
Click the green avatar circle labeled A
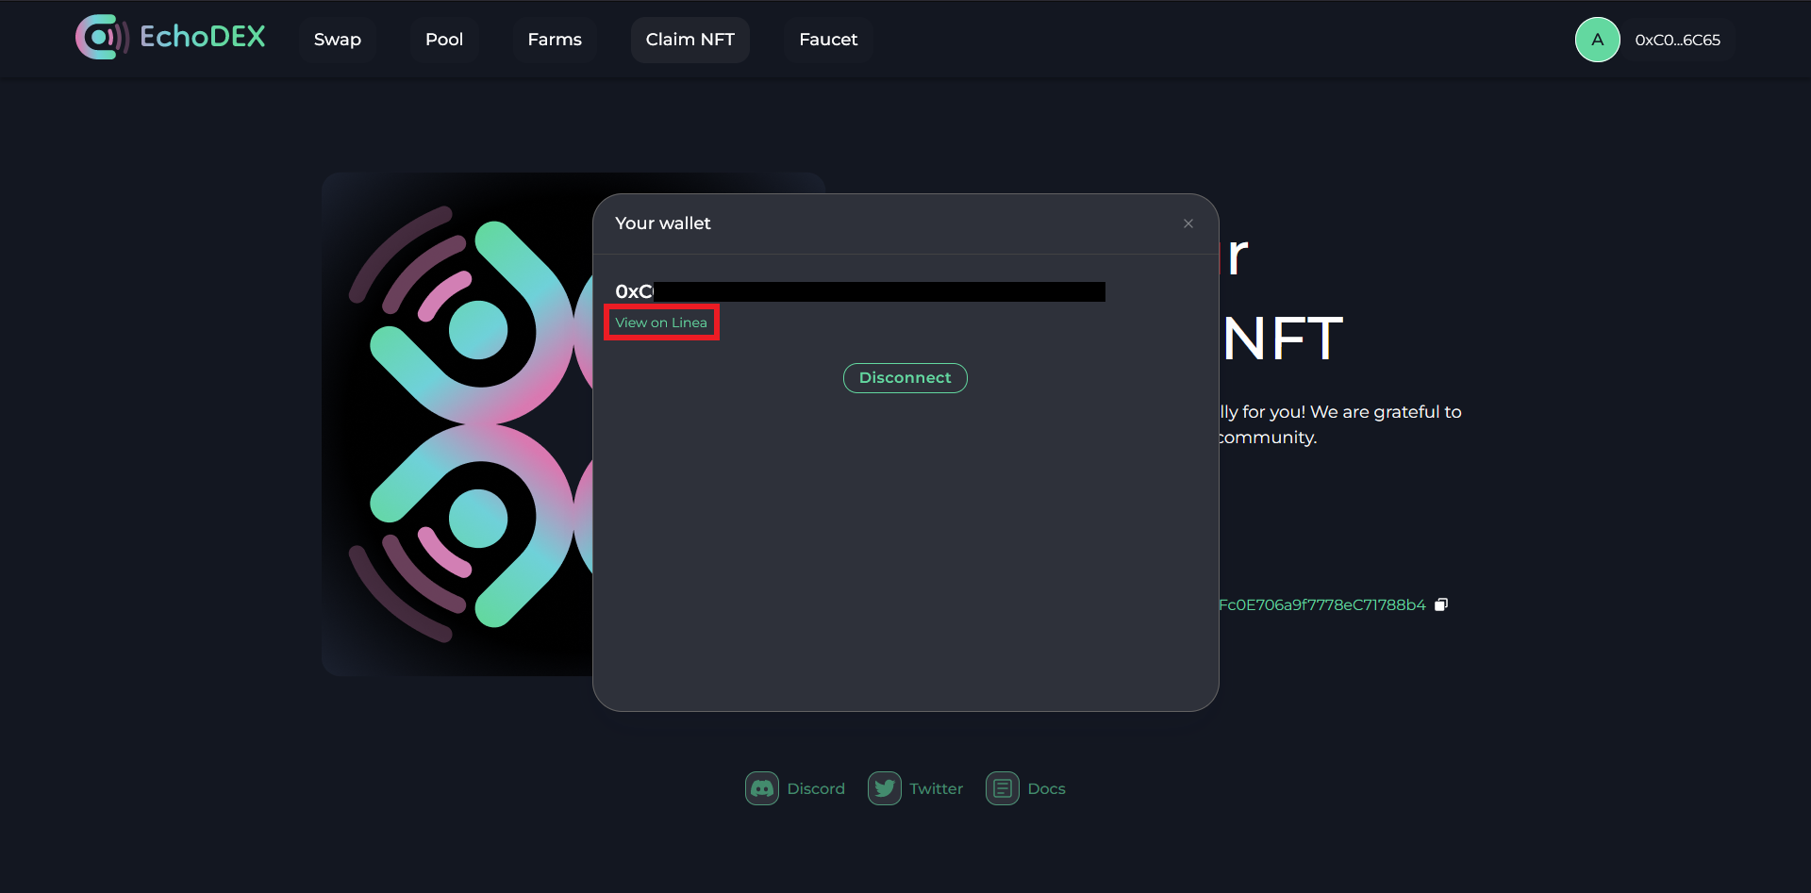pos(1597,40)
